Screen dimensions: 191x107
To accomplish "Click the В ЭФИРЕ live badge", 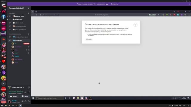I will click(26, 44).
